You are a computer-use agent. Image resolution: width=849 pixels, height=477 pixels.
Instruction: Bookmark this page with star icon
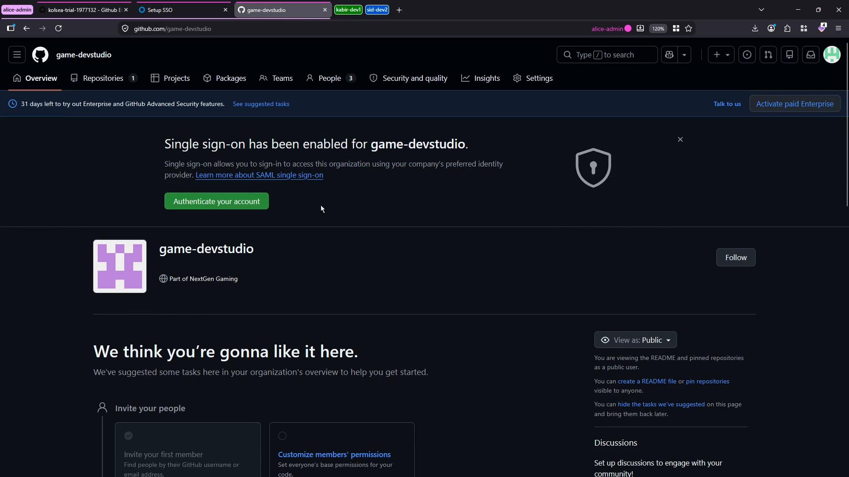[x=688, y=29]
